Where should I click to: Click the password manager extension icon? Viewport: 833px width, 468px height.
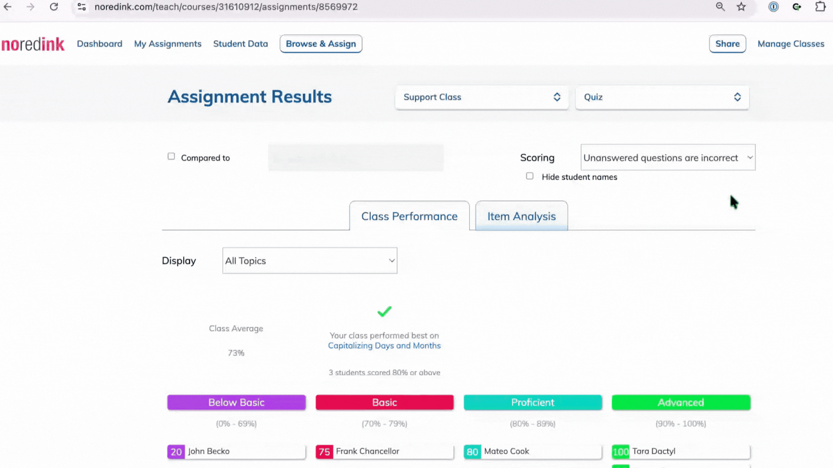click(773, 7)
